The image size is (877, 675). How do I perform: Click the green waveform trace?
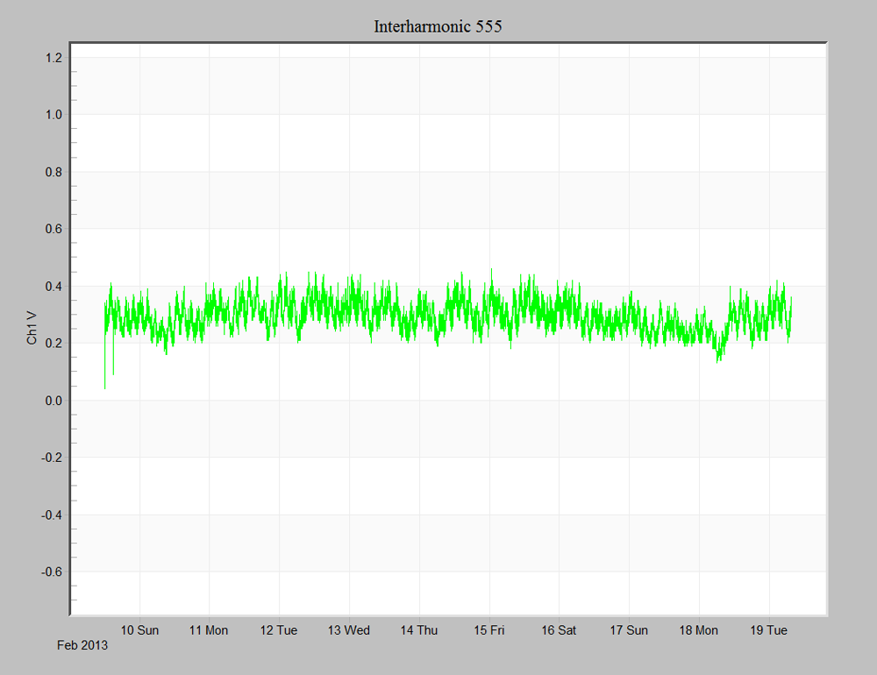[x=351, y=311]
